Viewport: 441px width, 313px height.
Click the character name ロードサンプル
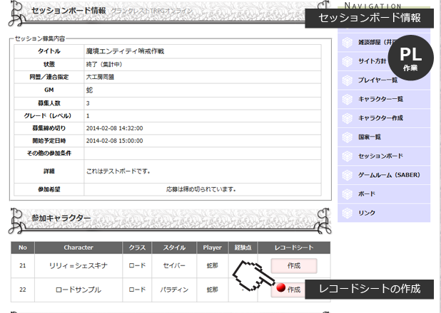(x=78, y=290)
